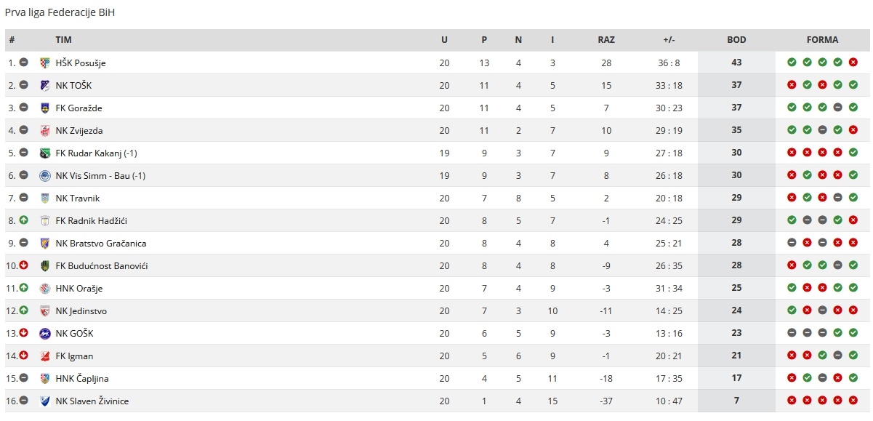The image size is (873, 421).
Task: Click the HŠK Posušje club crest
Action: [45, 63]
